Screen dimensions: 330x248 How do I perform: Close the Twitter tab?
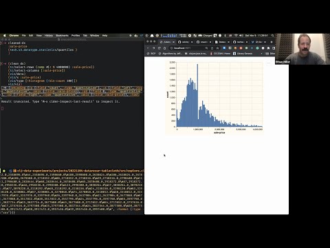[265, 42]
